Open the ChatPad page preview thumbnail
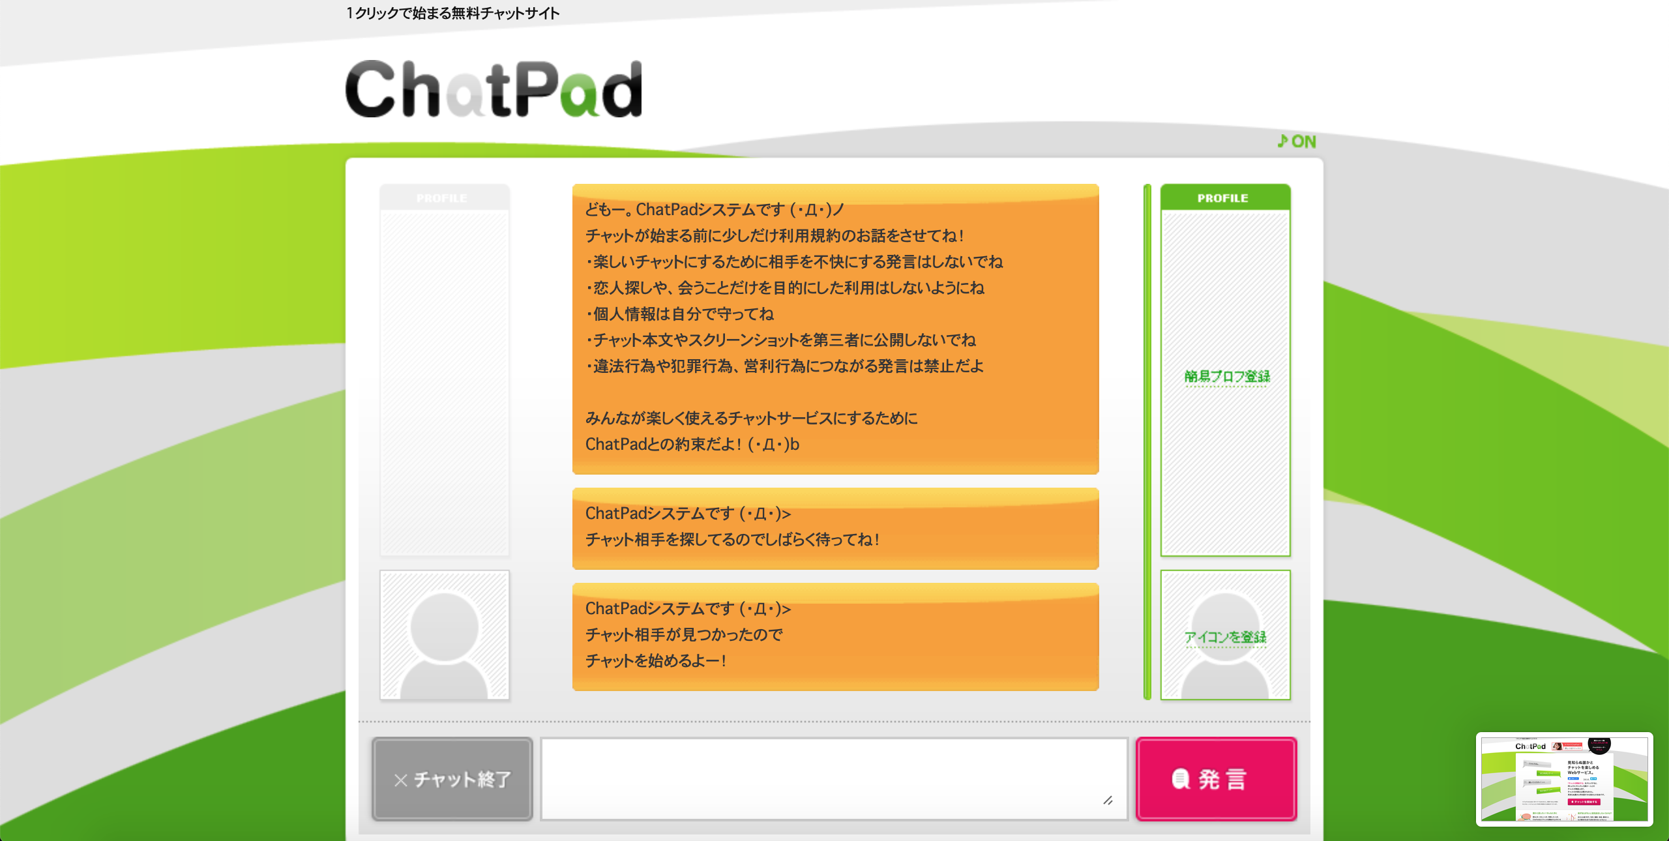This screenshot has height=841, width=1669. (x=1564, y=780)
